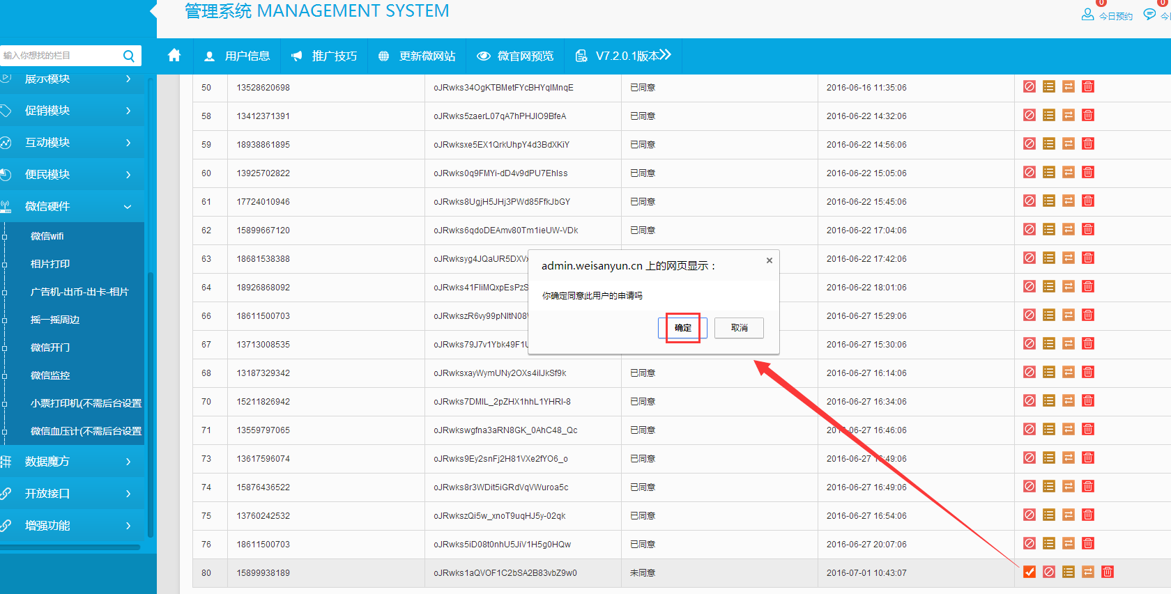Viewport: 1171px width, 594px height.
Task: Click the reject icon in row 66
Action: click(1030, 315)
